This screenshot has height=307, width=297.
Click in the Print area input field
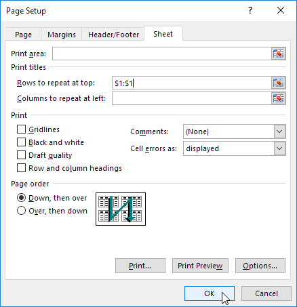162,54
